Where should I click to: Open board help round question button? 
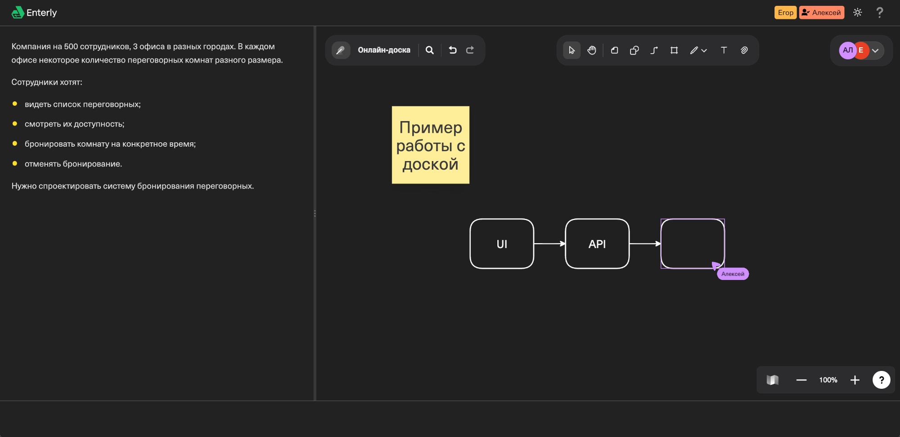(881, 380)
